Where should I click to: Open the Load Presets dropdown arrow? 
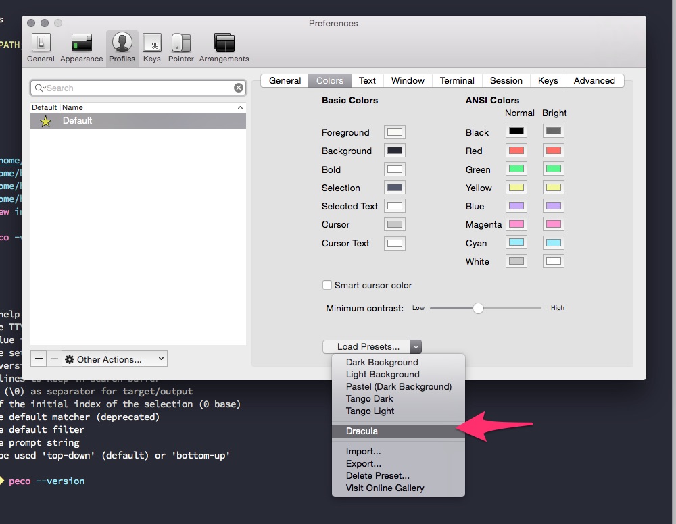coord(416,346)
